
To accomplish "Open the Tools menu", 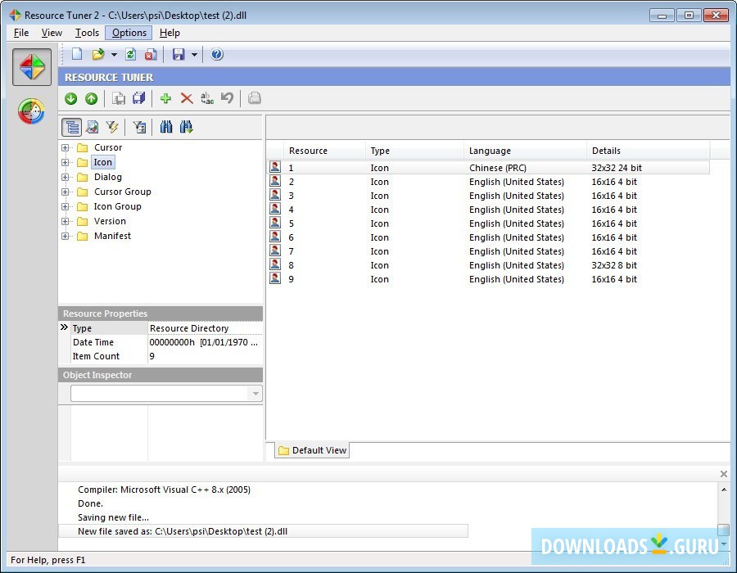I will pyautogui.click(x=87, y=33).
